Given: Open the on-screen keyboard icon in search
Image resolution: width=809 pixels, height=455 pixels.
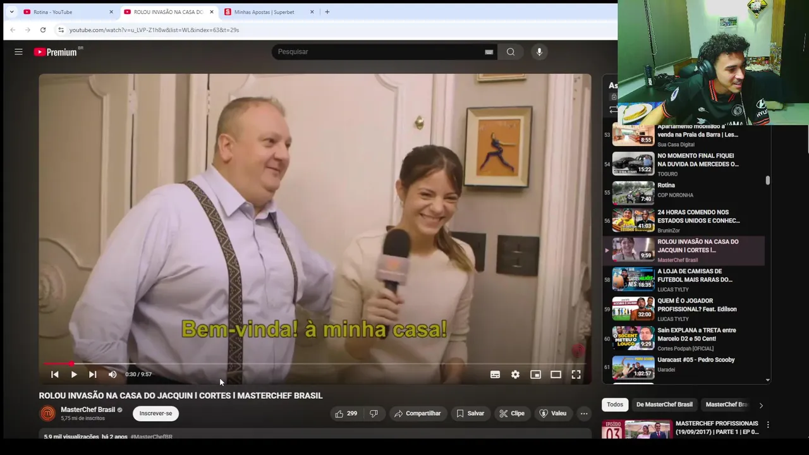Looking at the screenshot, I should (489, 52).
